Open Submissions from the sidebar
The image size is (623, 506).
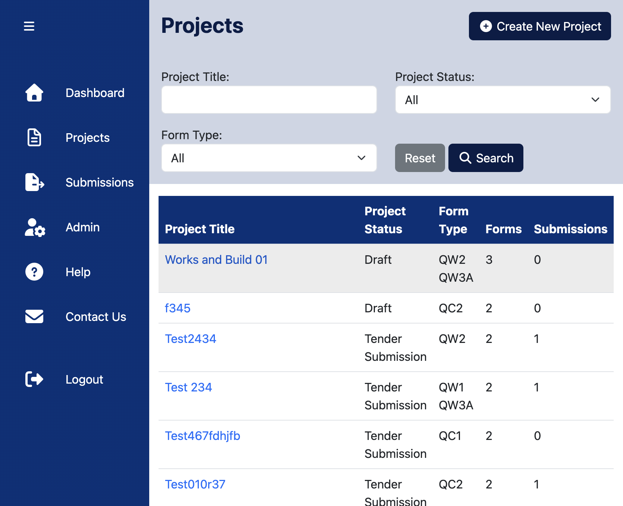point(100,182)
